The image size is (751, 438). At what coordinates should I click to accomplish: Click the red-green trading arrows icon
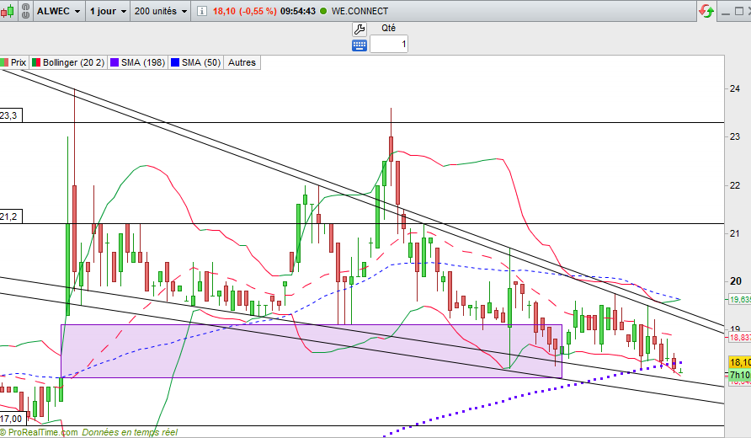[706, 11]
